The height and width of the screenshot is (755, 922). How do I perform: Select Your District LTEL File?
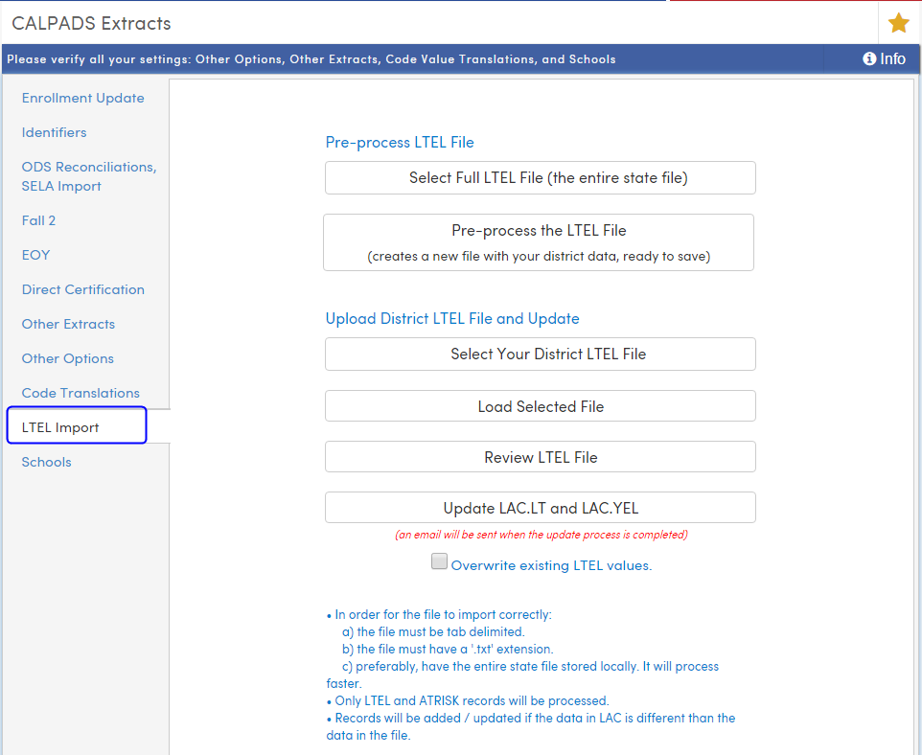[x=540, y=354]
